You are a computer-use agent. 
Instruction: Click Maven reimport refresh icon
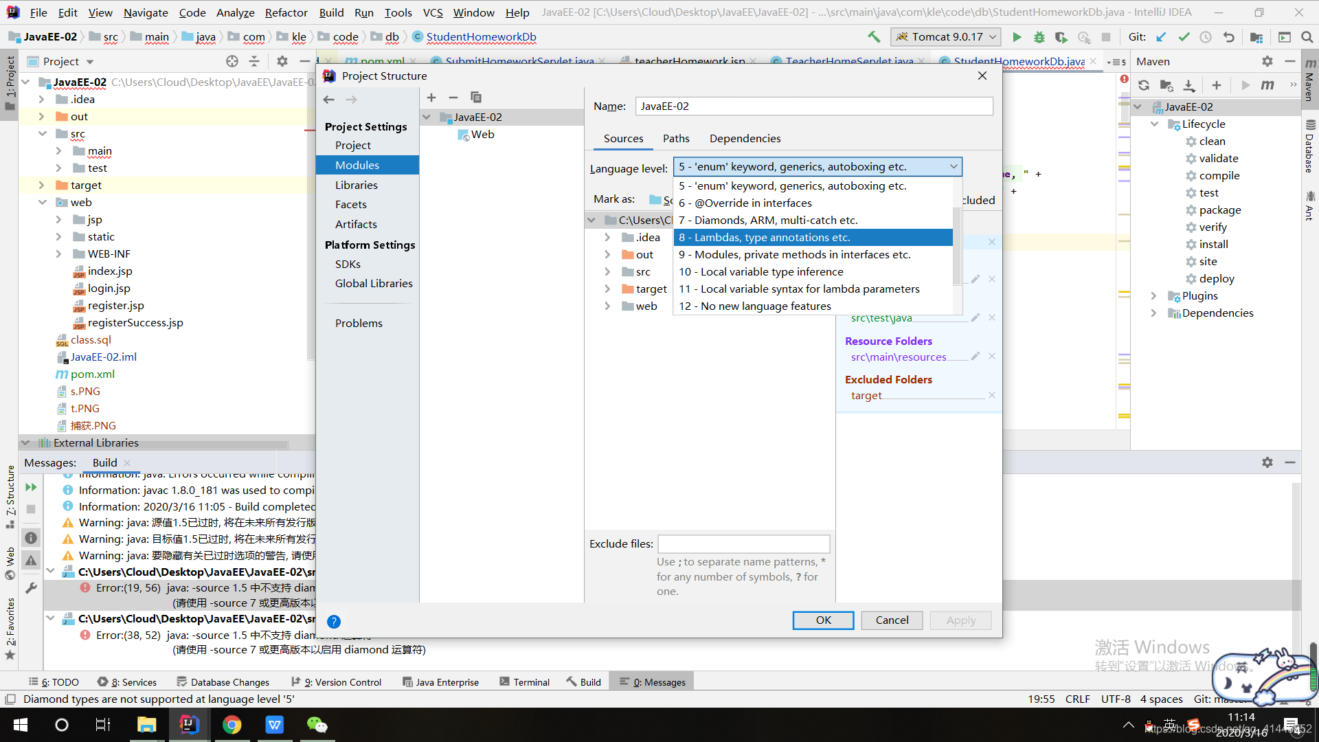coord(1144,85)
